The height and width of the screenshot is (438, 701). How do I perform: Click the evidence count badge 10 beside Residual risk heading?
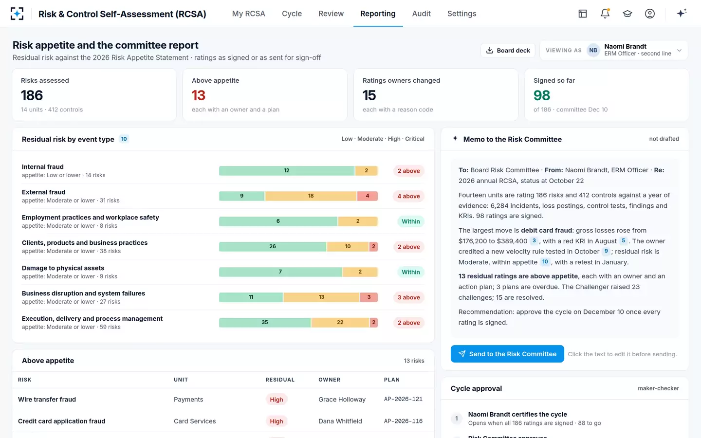[124, 139]
